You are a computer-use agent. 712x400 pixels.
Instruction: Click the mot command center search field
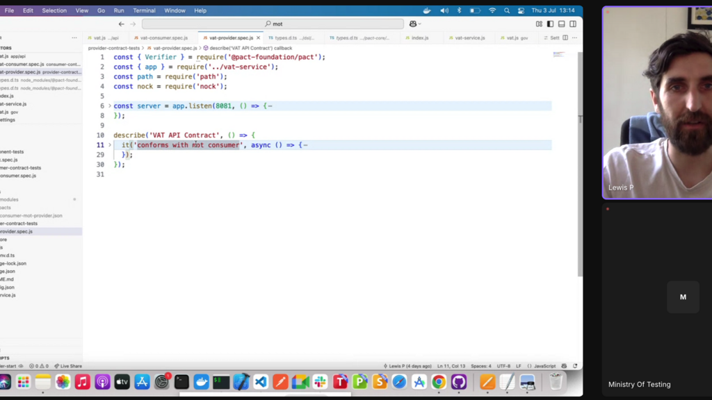(x=273, y=24)
